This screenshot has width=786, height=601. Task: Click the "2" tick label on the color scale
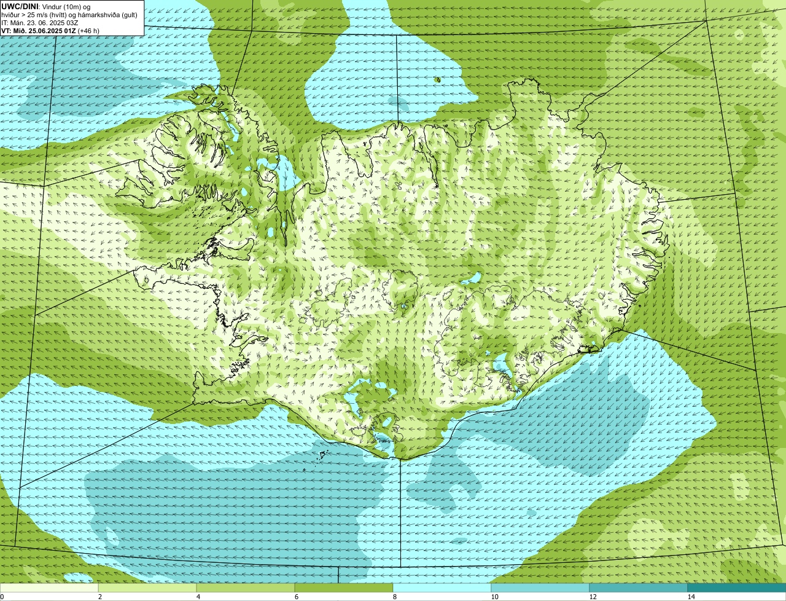99,597
